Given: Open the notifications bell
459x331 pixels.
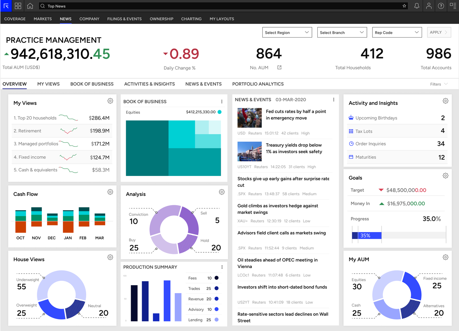Looking at the screenshot, I should click(417, 6).
